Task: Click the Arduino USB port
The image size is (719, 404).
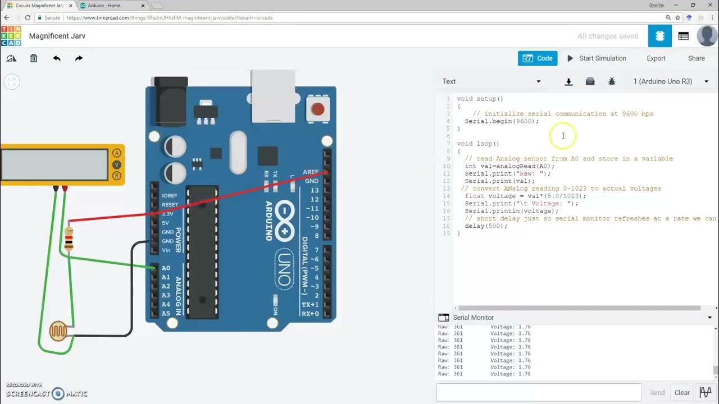Action: pos(272,95)
